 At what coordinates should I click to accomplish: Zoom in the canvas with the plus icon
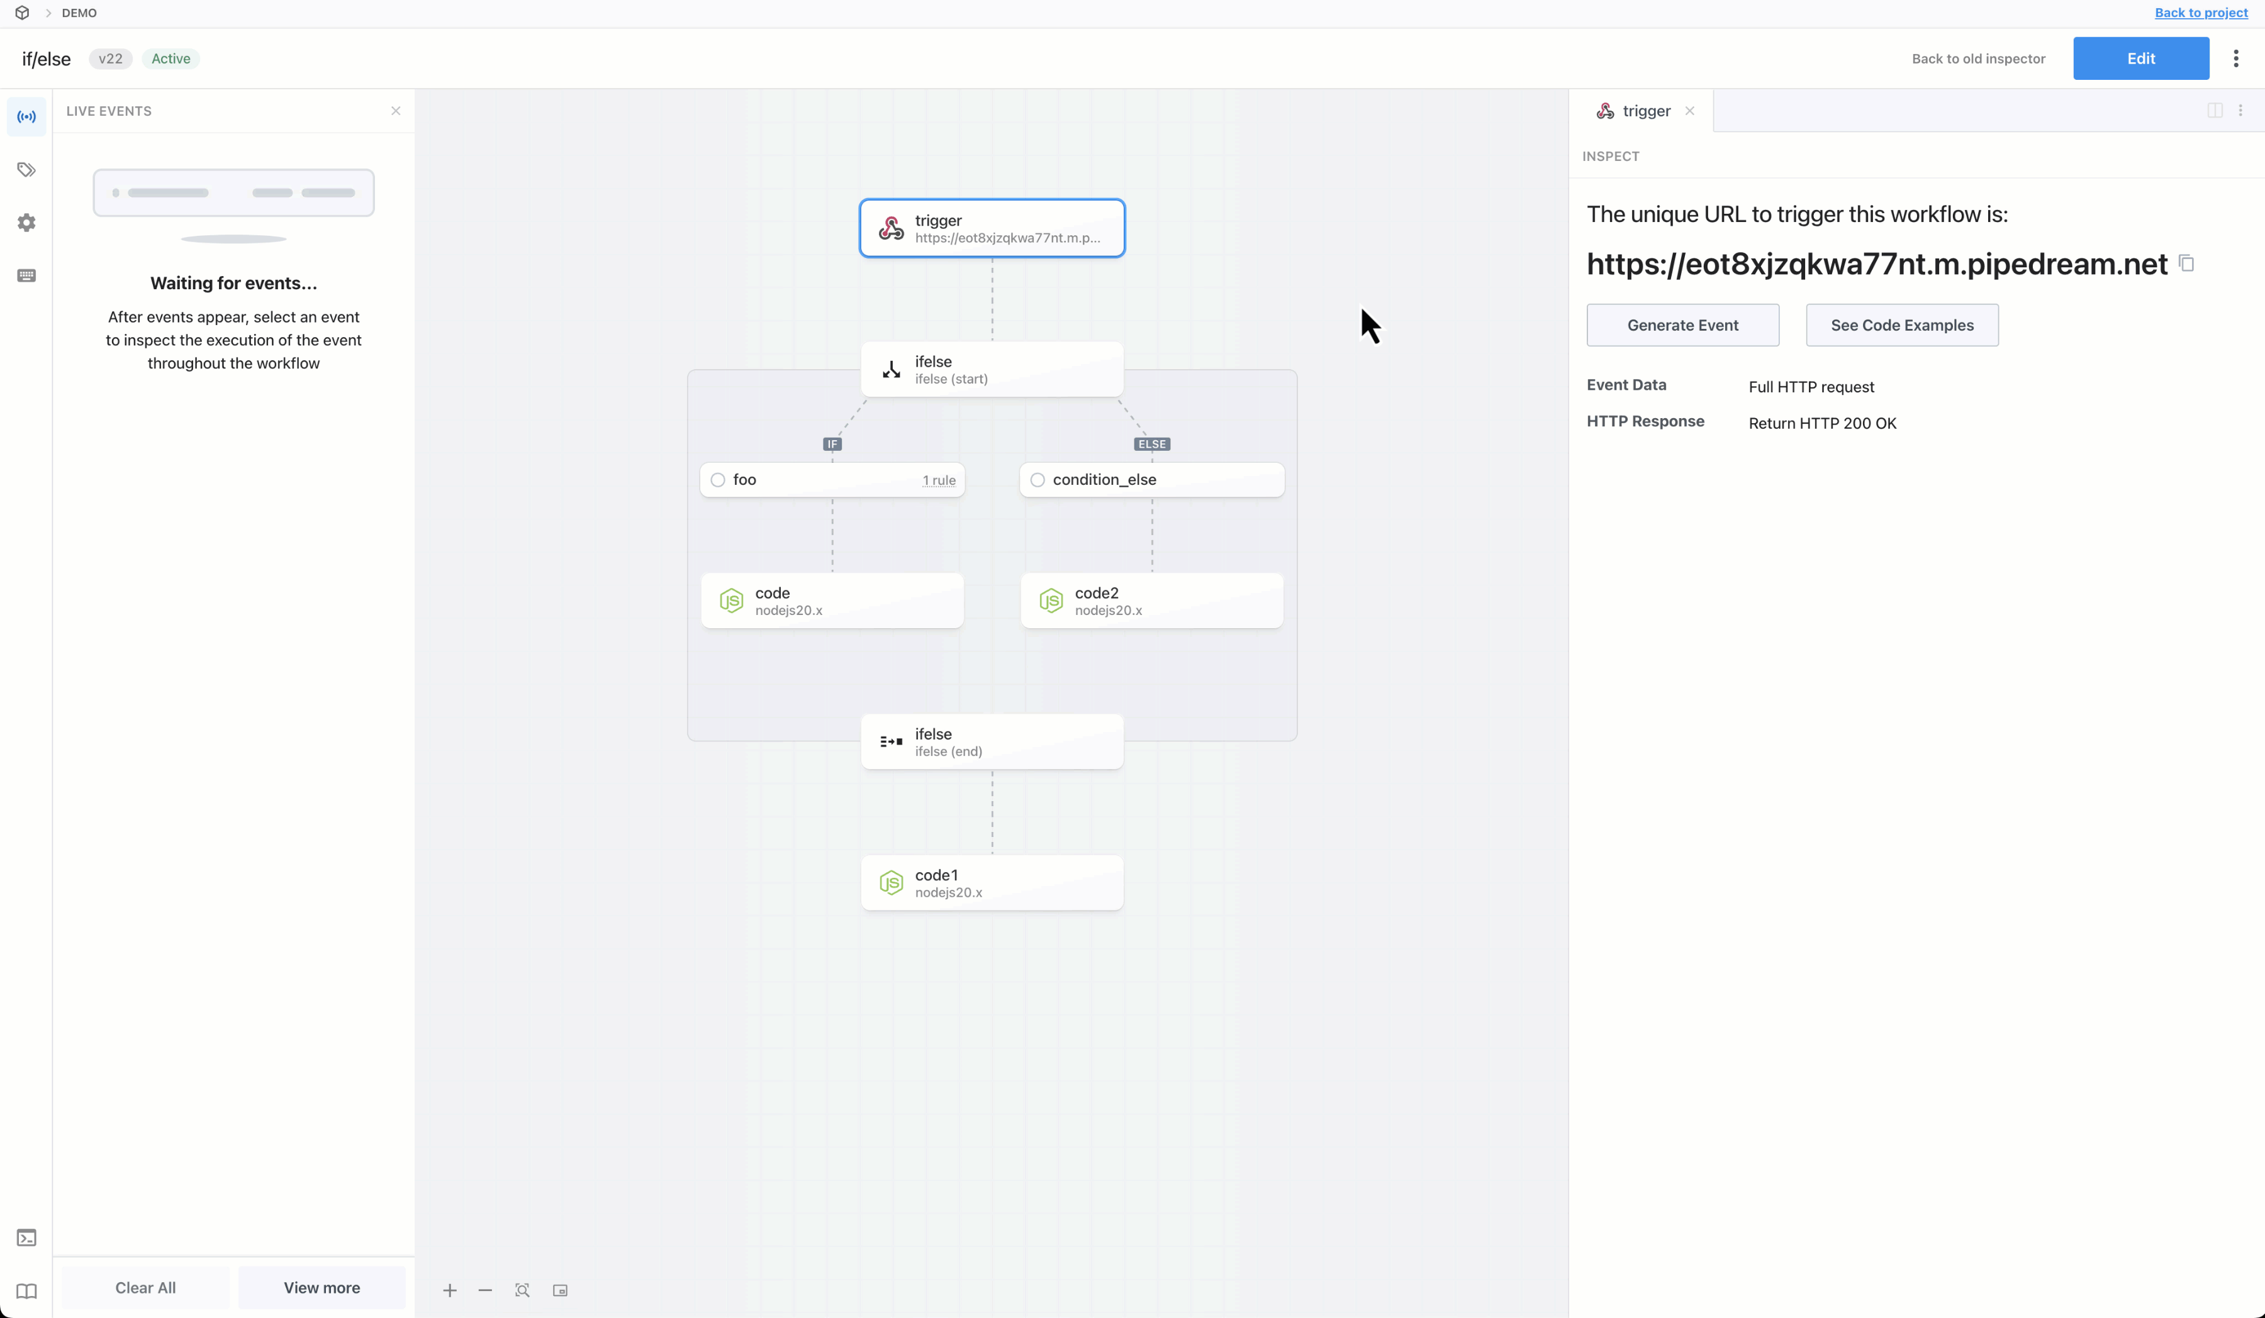pos(449,1290)
